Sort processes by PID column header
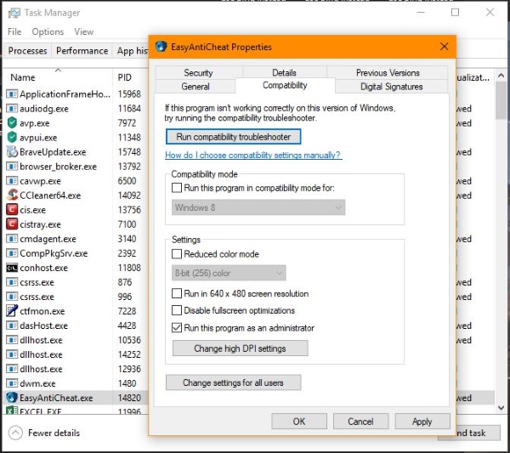The height and width of the screenshot is (453, 510). pyautogui.click(x=130, y=76)
